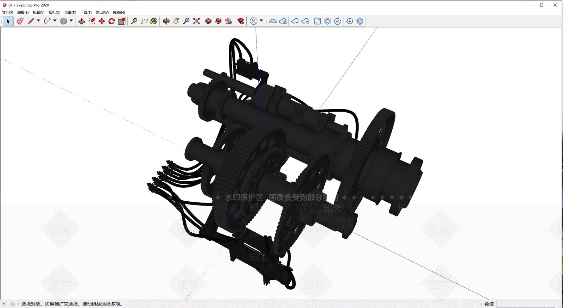Open the 3D Warehouse
Screen dimensions: 563x308
208,21
